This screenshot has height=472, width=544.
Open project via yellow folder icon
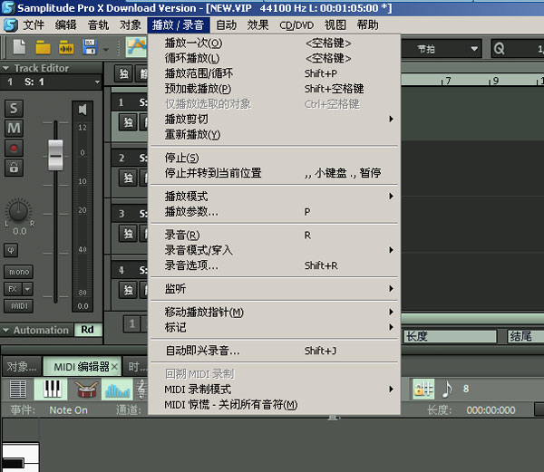(x=43, y=47)
